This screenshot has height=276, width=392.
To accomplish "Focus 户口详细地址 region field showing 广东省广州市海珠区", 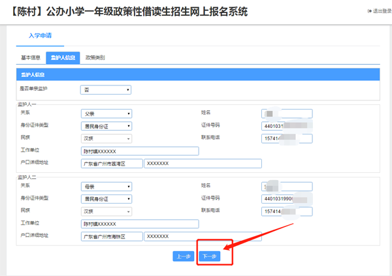I will (x=112, y=236).
